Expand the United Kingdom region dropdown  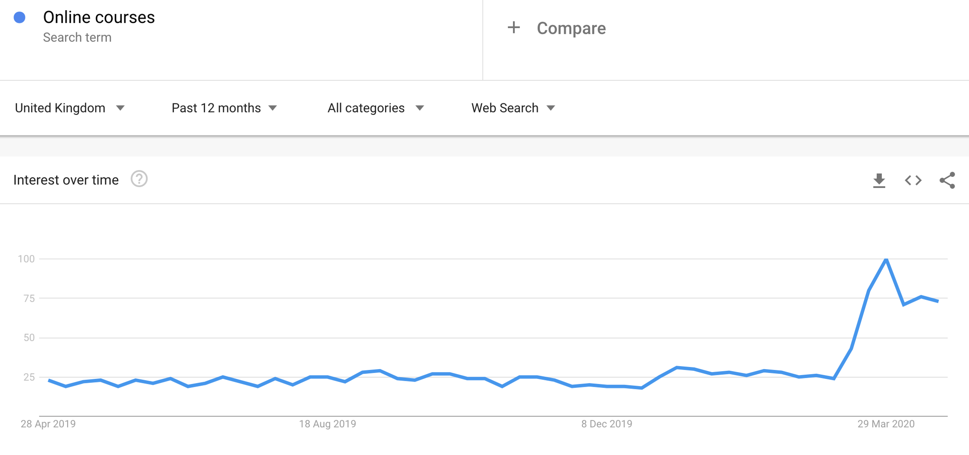tap(70, 108)
